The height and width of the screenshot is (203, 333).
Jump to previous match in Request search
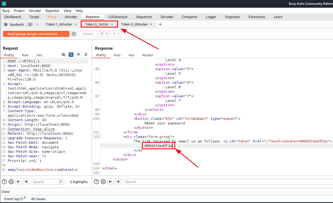coord(18,182)
